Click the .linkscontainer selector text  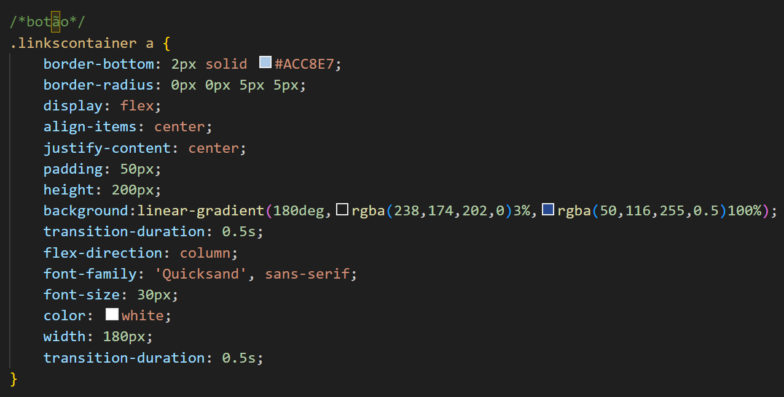point(73,43)
